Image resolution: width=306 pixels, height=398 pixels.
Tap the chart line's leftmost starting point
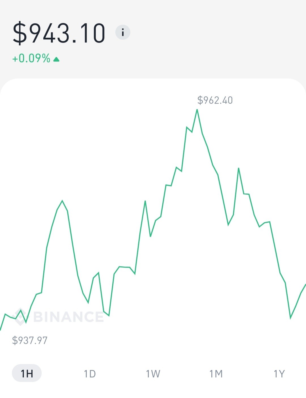pyautogui.click(x=1, y=330)
